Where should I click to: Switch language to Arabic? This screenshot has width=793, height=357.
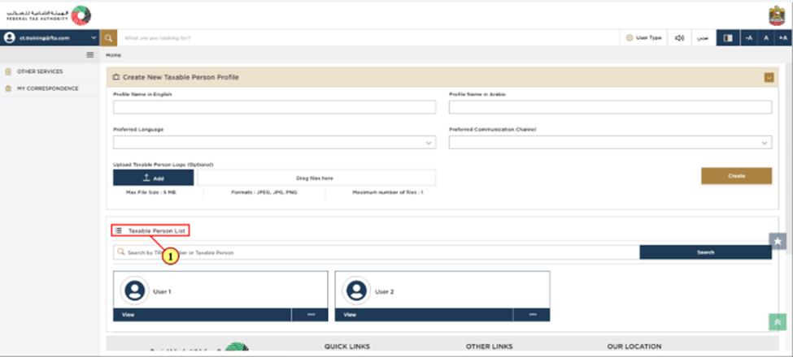point(701,37)
